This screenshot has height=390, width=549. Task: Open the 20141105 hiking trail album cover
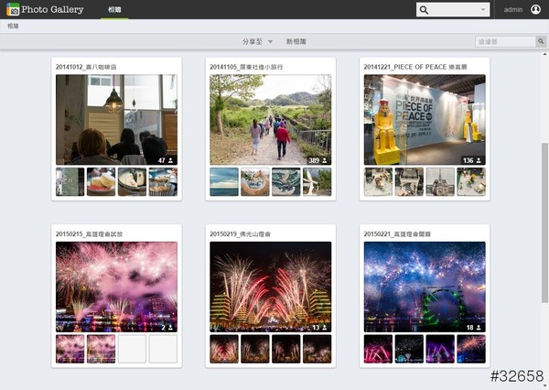click(x=270, y=119)
